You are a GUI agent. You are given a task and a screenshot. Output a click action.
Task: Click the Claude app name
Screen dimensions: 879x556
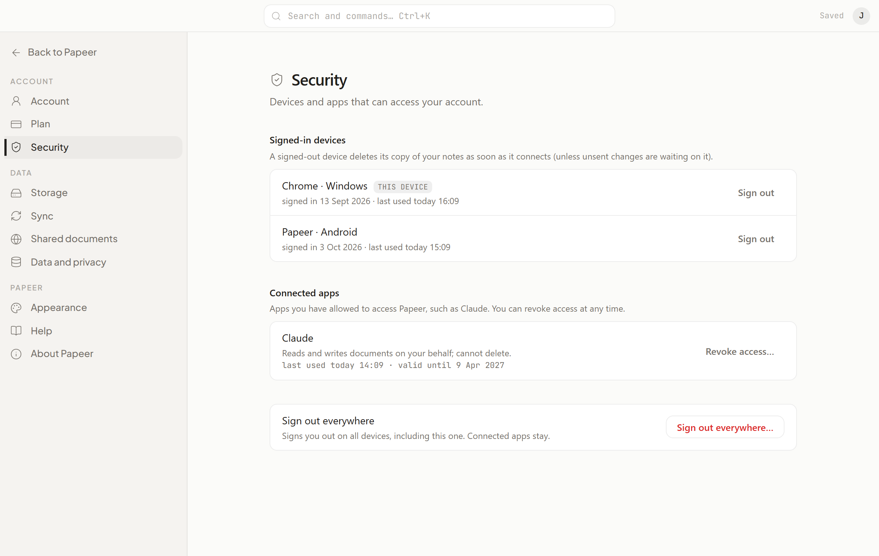pos(297,338)
